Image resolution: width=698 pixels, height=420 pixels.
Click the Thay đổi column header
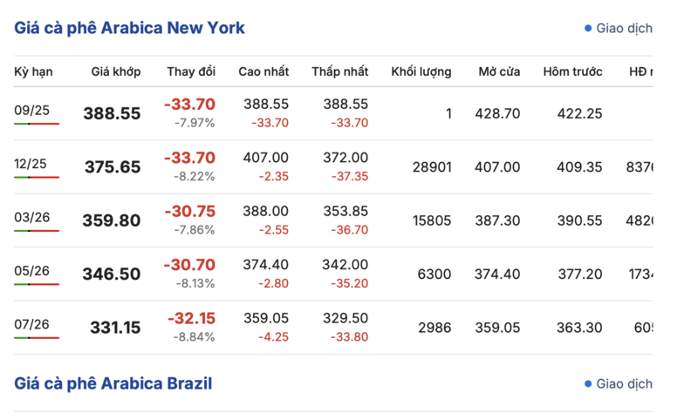coord(191,71)
